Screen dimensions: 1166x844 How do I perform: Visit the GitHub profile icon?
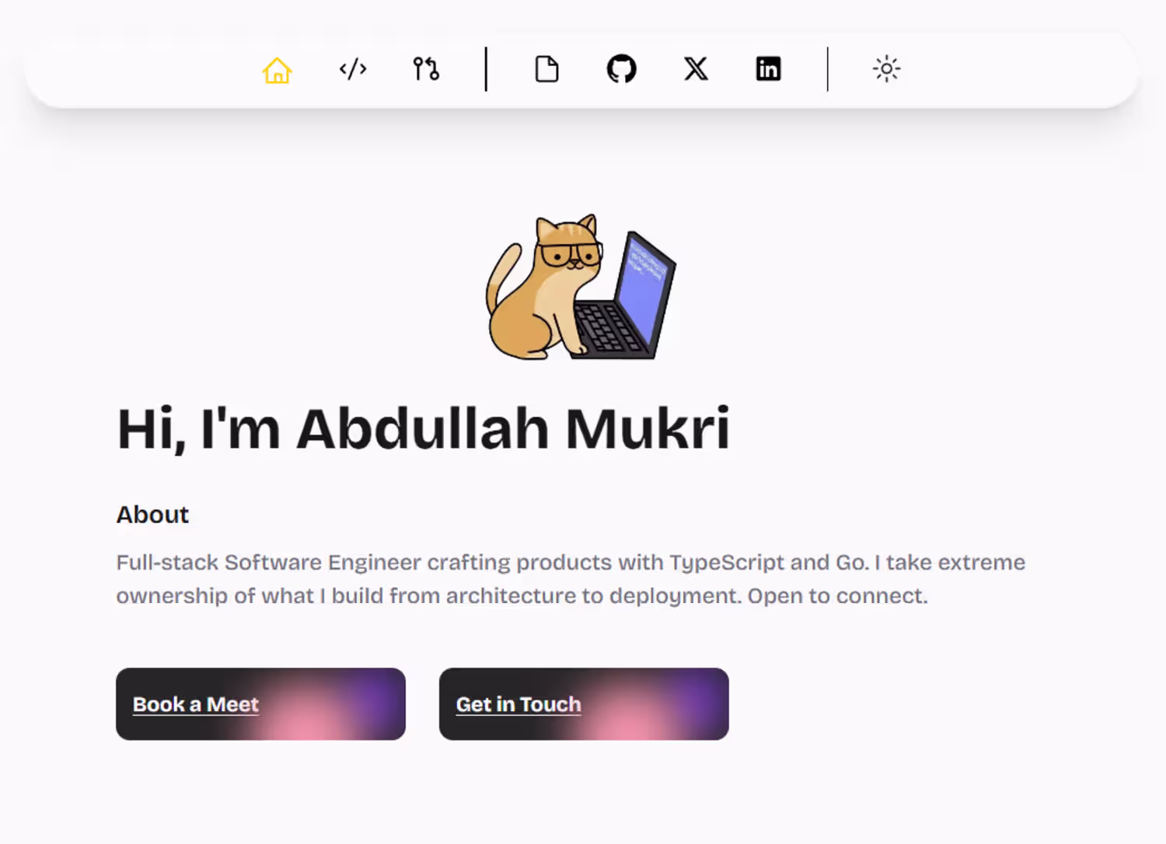click(621, 69)
